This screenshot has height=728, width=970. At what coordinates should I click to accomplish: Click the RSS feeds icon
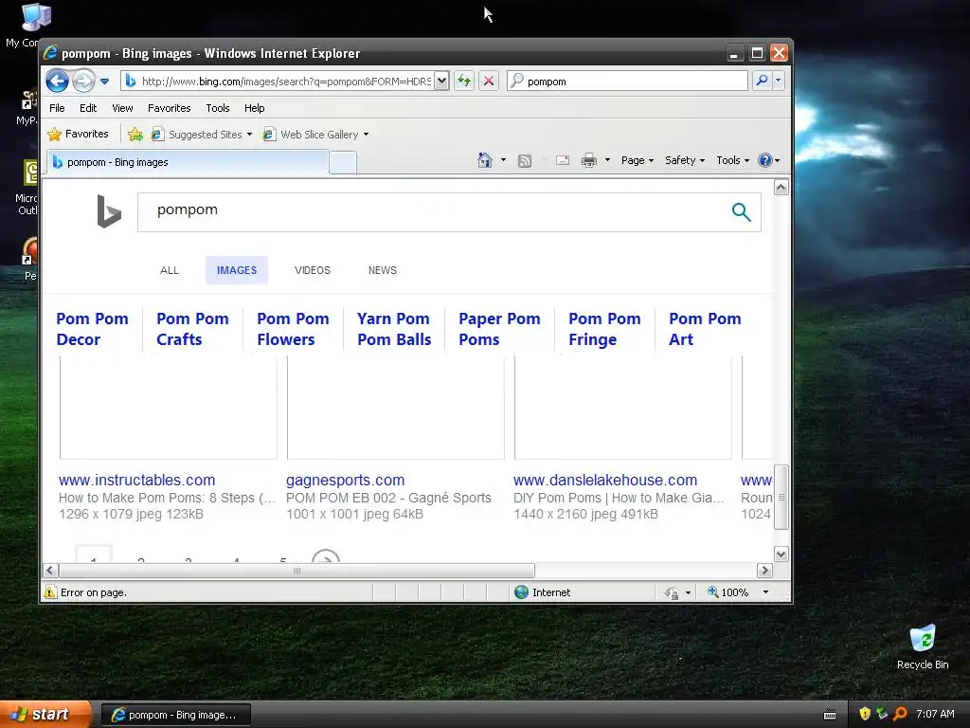pos(525,161)
